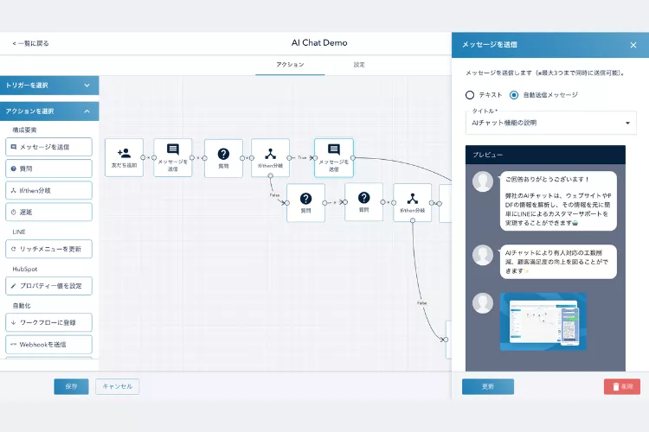Switch to the 設定 tab

(359, 65)
